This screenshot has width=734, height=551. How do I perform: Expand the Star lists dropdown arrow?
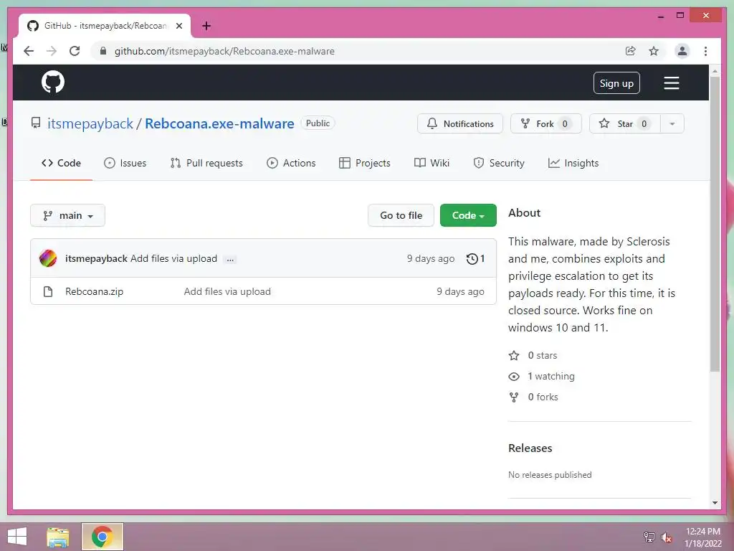click(672, 123)
